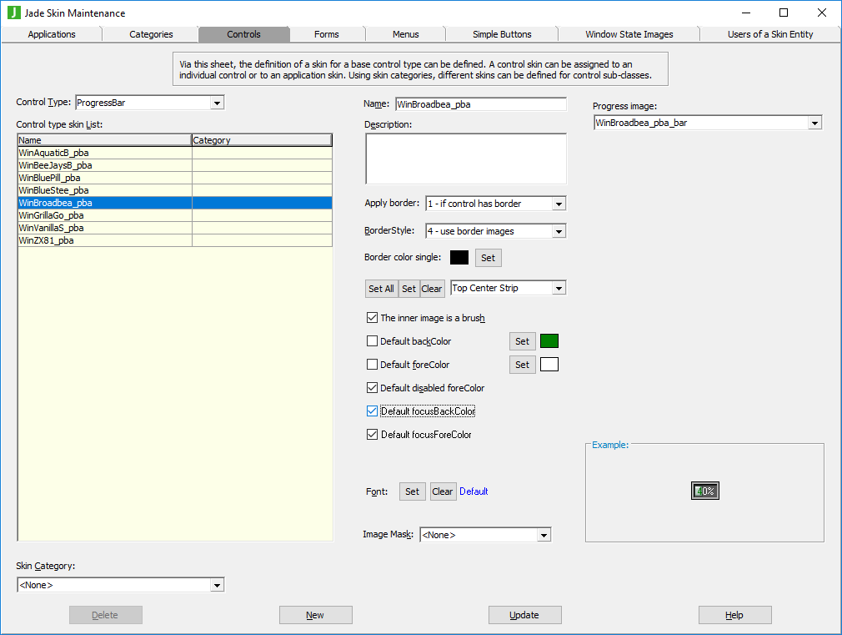
Task: Click the green backColor swatch
Action: pos(549,341)
